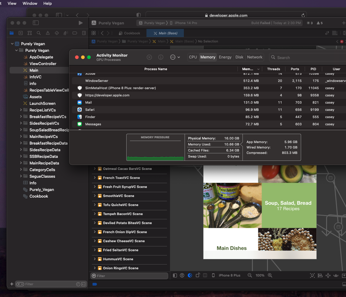Switch to the CPU tab
Screen dimensions: 346x297
193,57
